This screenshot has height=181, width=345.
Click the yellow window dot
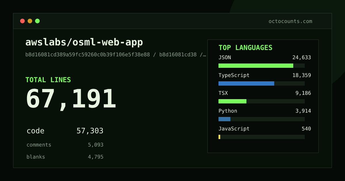click(30, 21)
